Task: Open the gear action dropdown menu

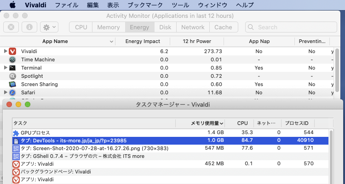Action: point(49,27)
